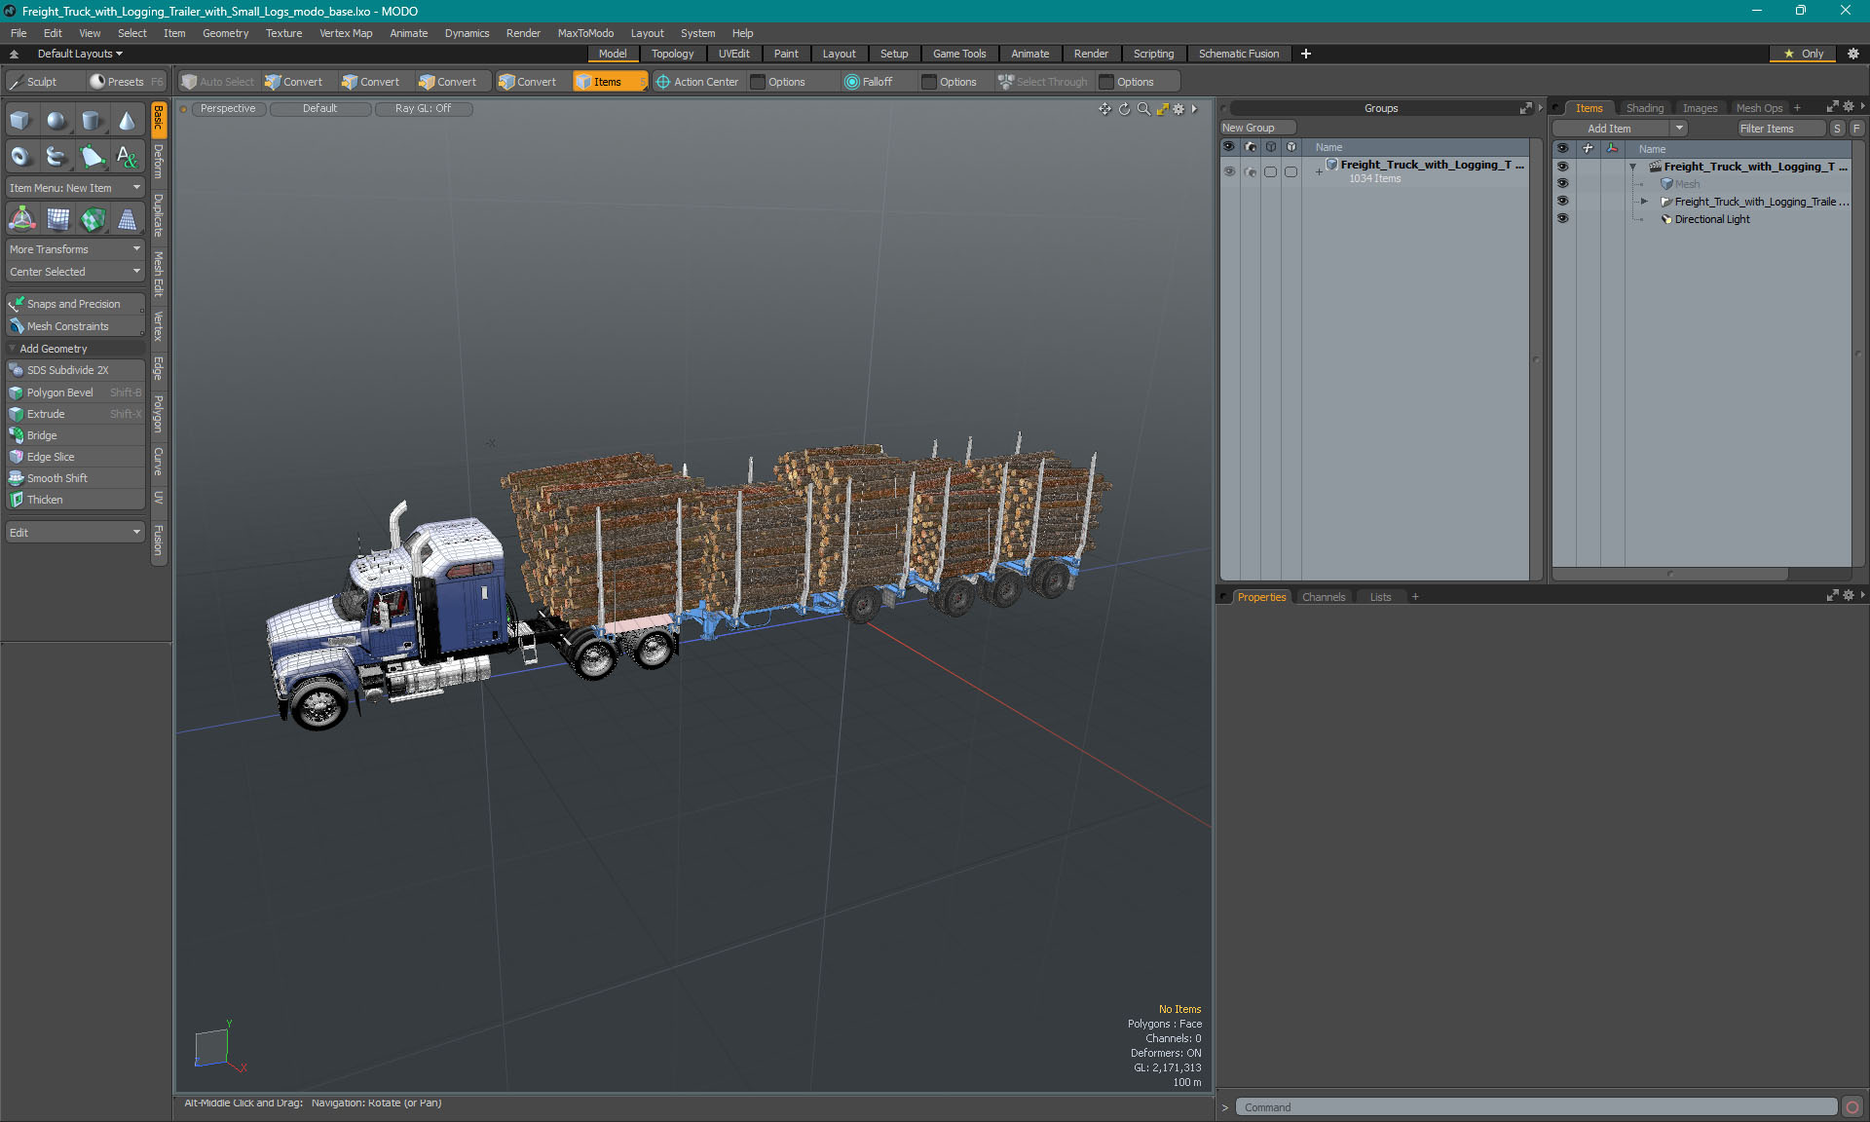Screen dimensions: 1870x1122
Task: Collapse the Freight_Truck scene tree
Action: (x=1633, y=167)
